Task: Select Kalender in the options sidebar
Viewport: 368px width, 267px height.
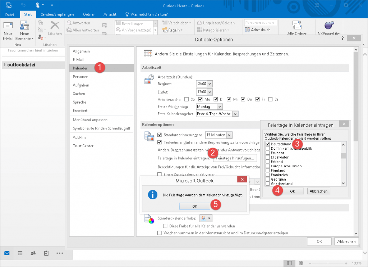Action: (x=80, y=68)
